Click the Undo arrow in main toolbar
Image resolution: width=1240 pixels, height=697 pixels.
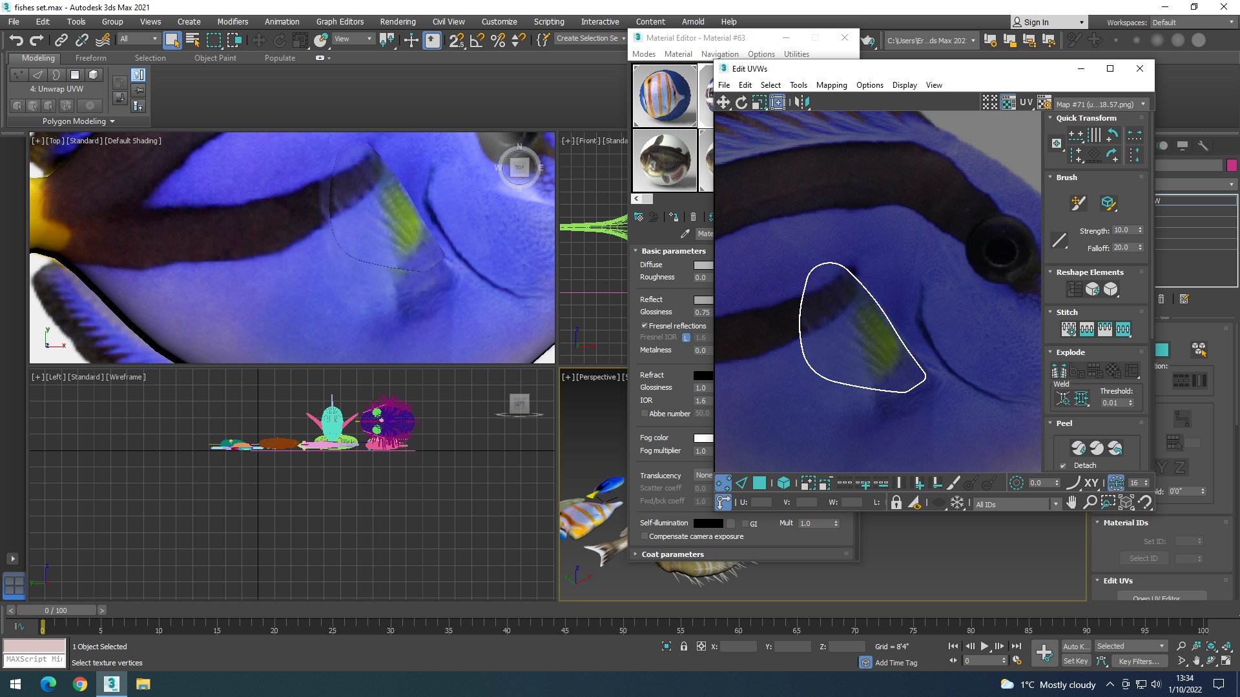click(16, 40)
